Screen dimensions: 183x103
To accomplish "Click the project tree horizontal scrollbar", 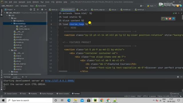I will [x=22, y=74].
